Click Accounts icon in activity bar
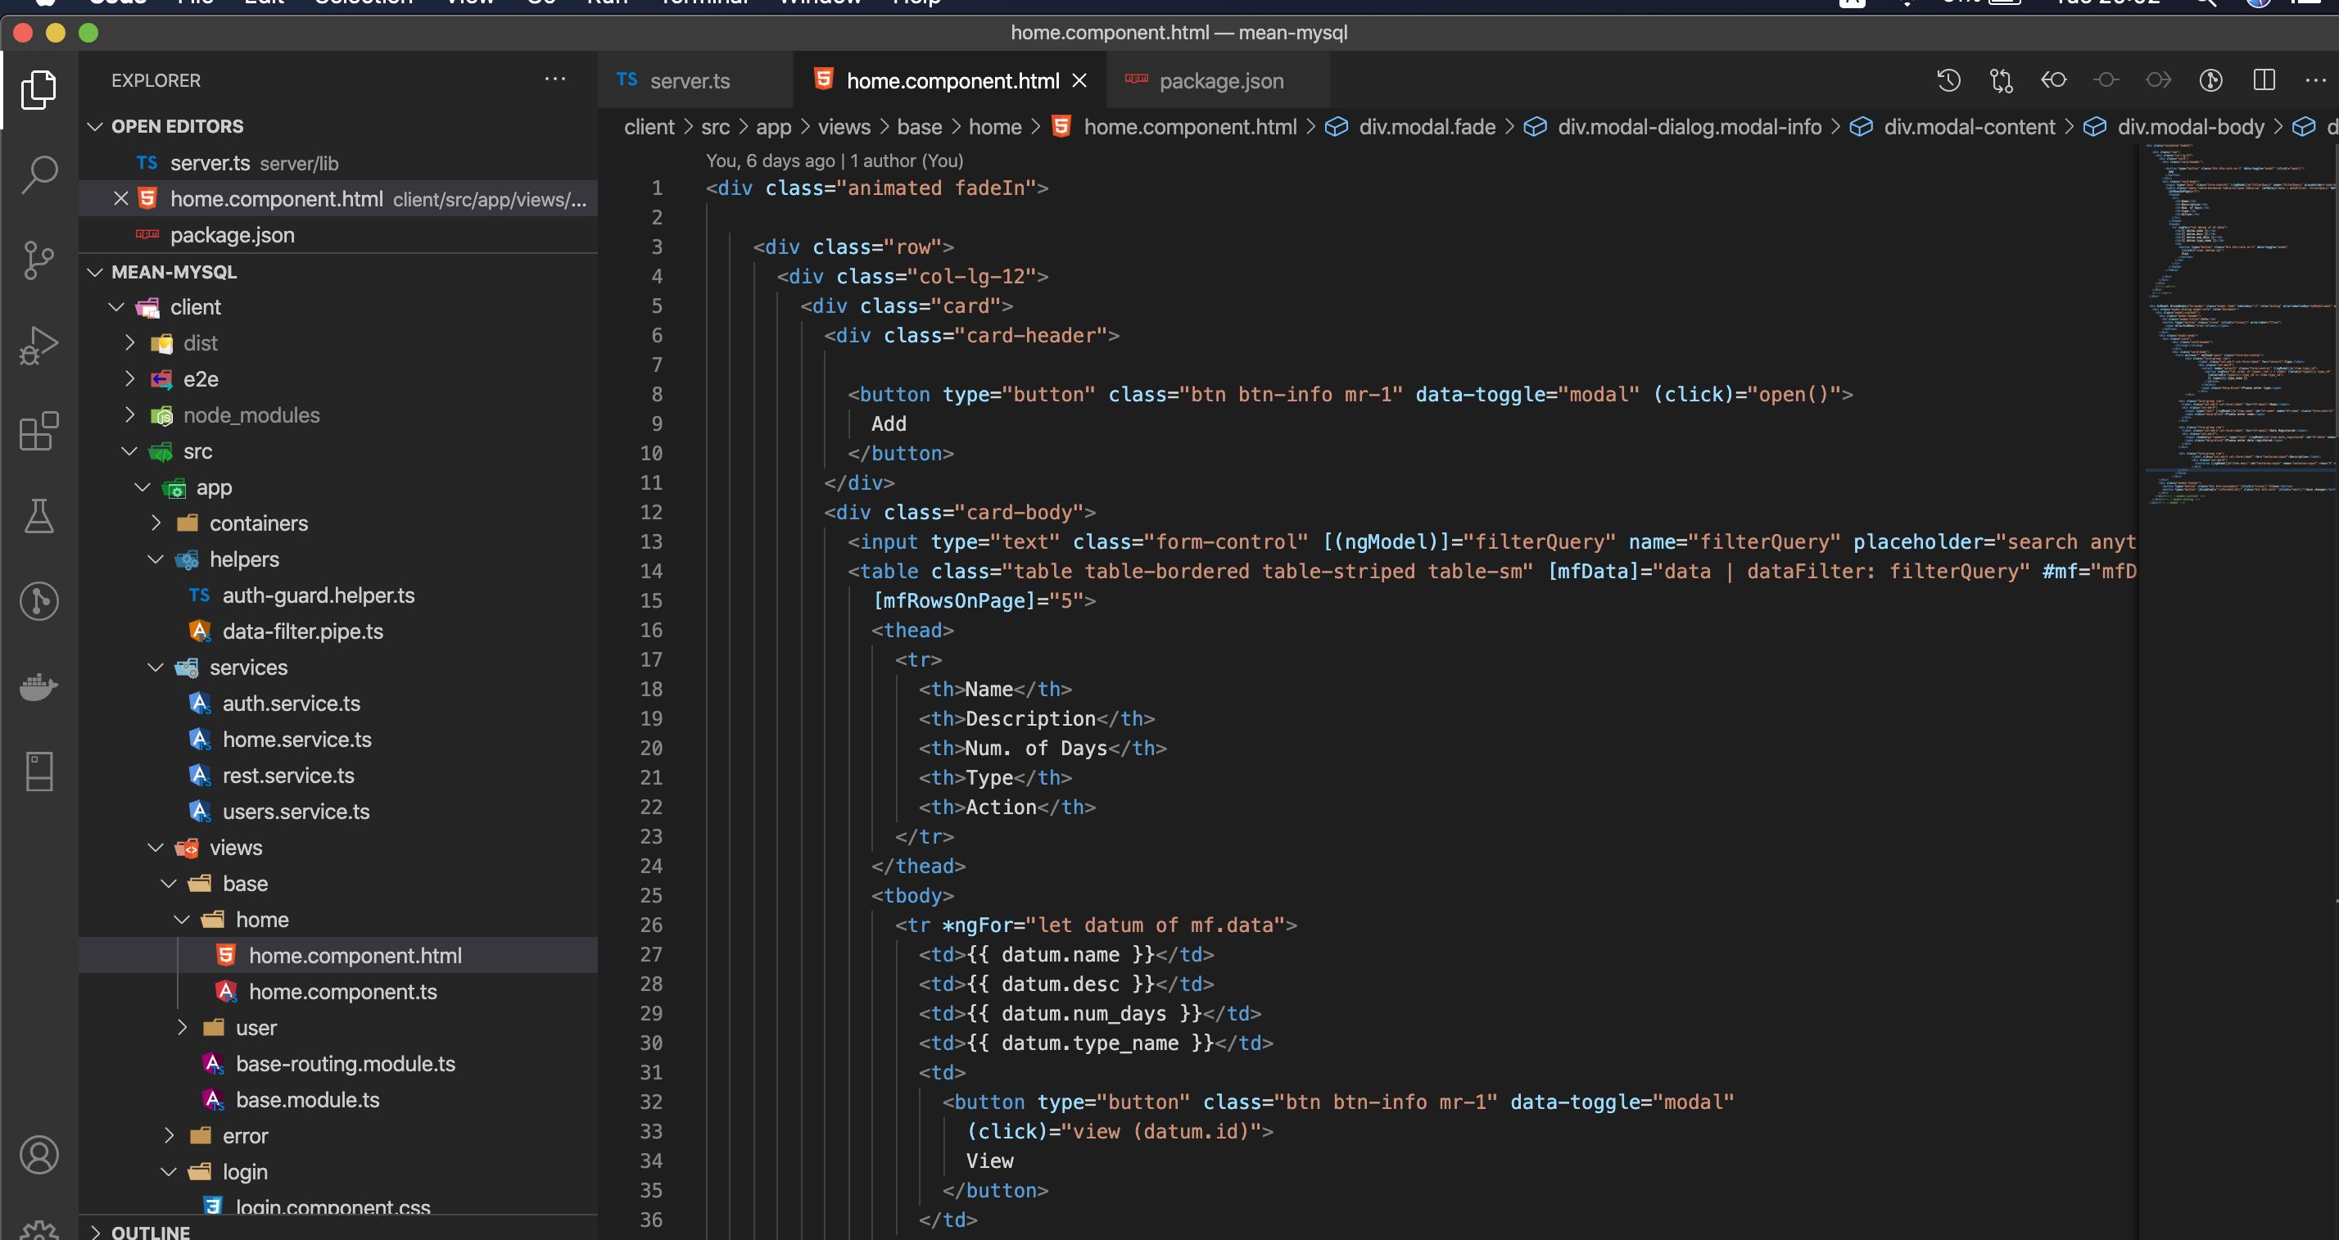2339x1240 pixels. point(39,1155)
